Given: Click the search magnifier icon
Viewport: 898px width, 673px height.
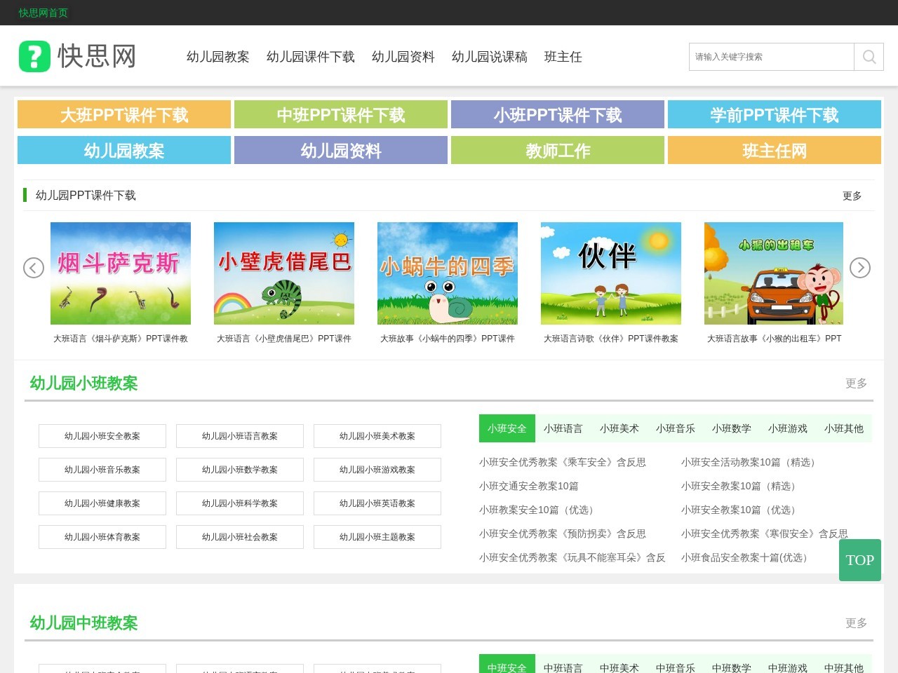Looking at the screenshot, I should (869, 57).
